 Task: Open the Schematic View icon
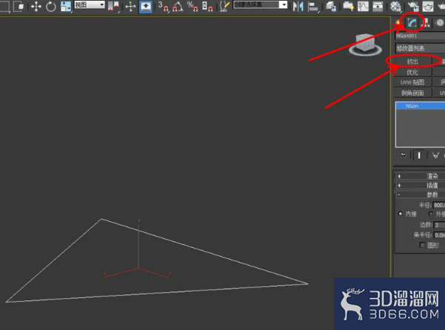[378, 6]
